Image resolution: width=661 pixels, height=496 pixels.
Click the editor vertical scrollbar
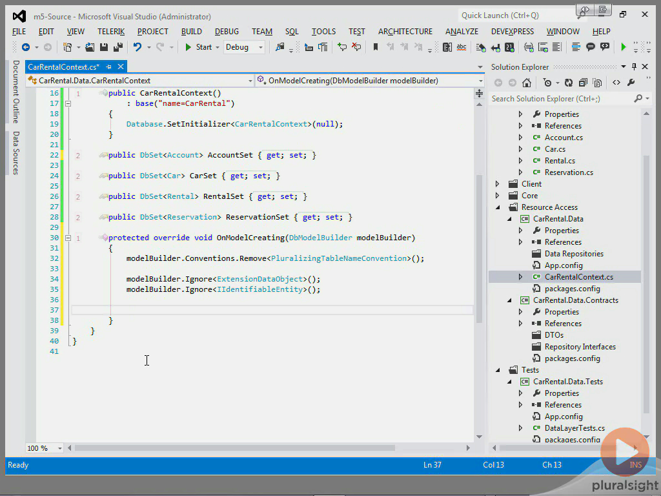pos(480,249)
